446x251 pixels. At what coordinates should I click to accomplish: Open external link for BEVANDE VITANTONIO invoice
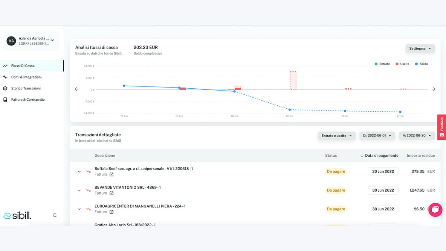tap(111, 193)
